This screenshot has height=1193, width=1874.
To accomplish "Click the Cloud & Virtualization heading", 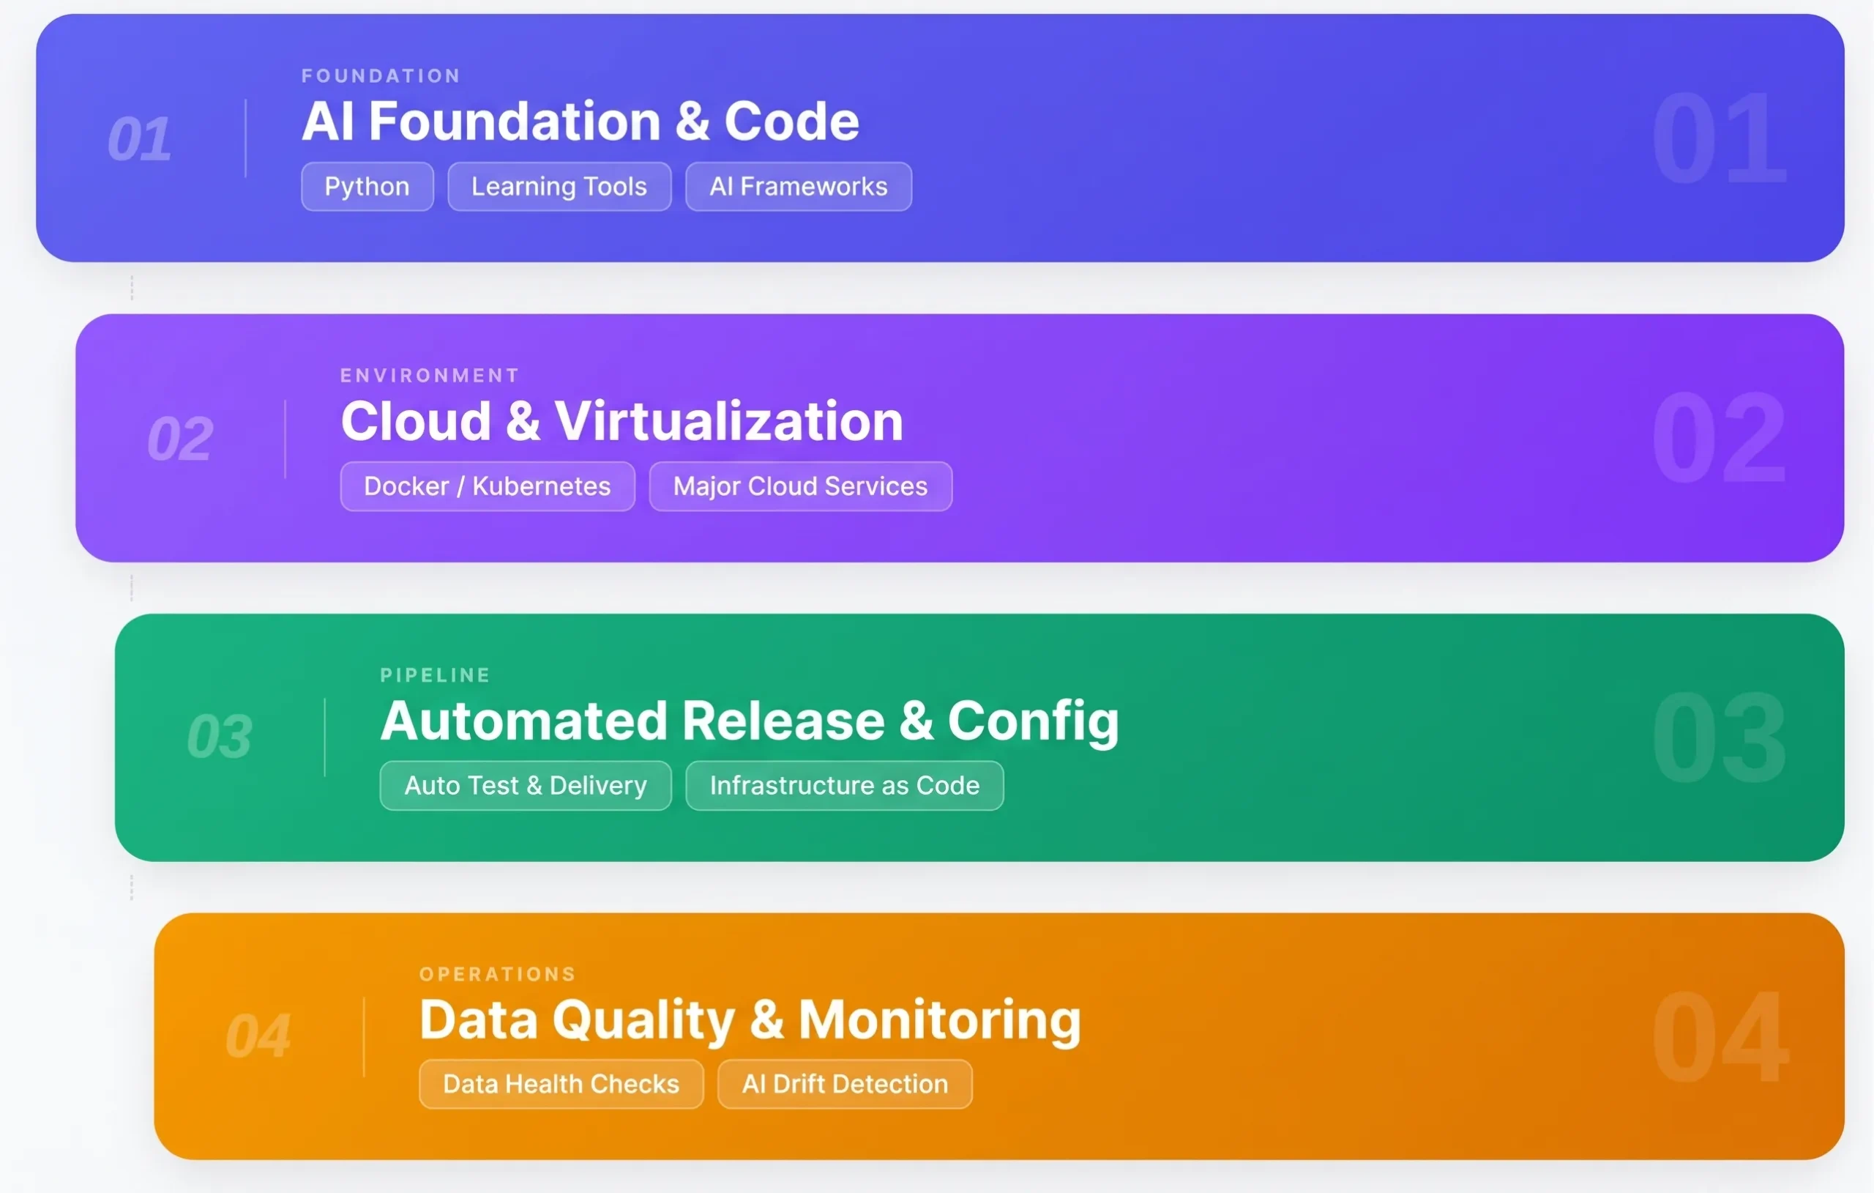I will pos(621,421).
